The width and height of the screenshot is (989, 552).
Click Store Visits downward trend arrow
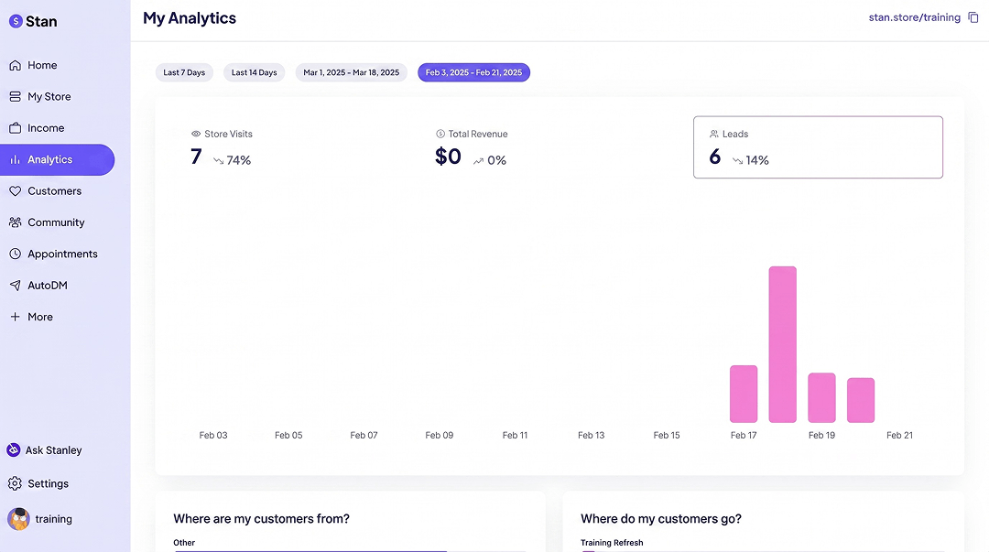click(x=218, y=161)
